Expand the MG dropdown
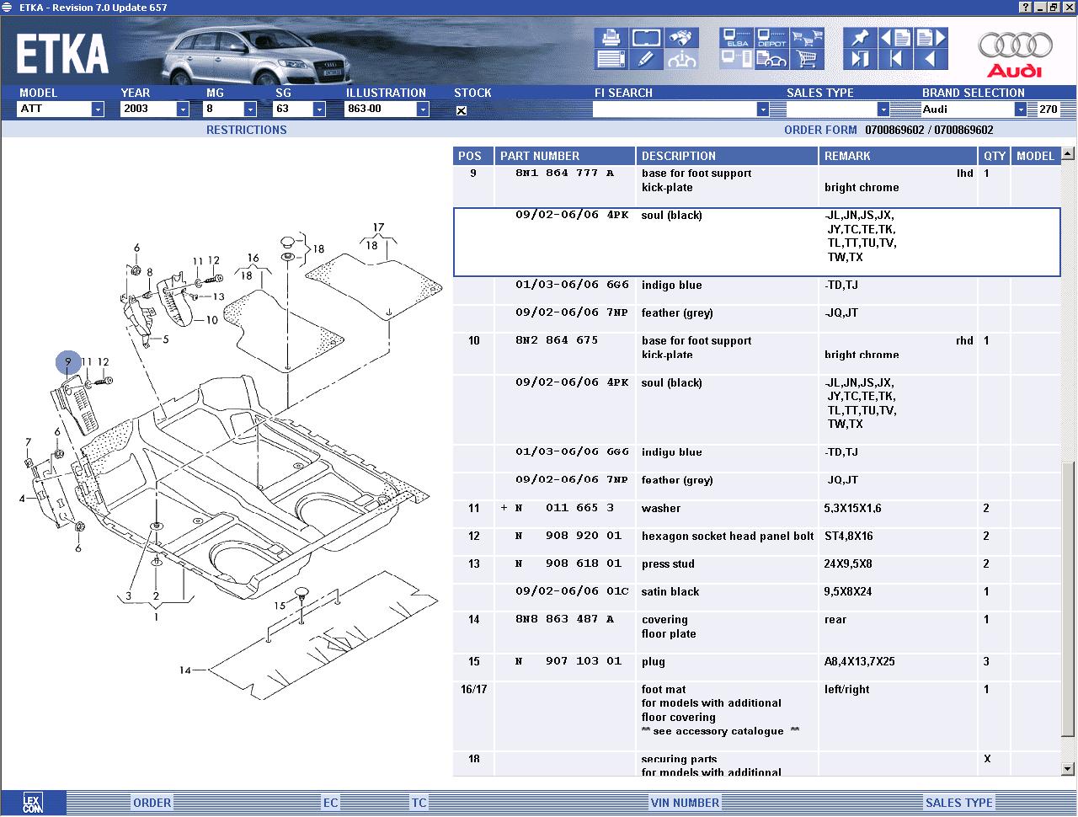The height and width of the screenshot is (817, 1078). click(x=250, y=109)
